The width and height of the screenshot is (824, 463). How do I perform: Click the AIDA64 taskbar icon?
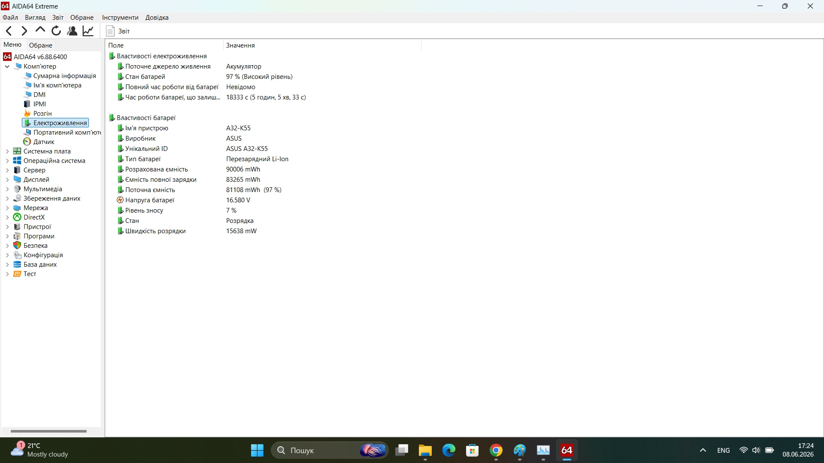pyautogui.click(x=567, y=451)
